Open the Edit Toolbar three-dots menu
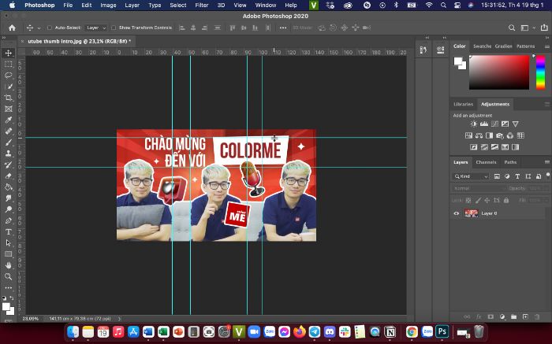Image resolution: width=552 pixels, height=344 pixels. click(9, 288)
